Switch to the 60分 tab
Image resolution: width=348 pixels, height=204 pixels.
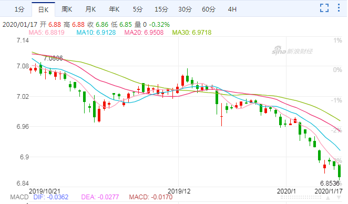pyautogui.click(x=209, y=9)
